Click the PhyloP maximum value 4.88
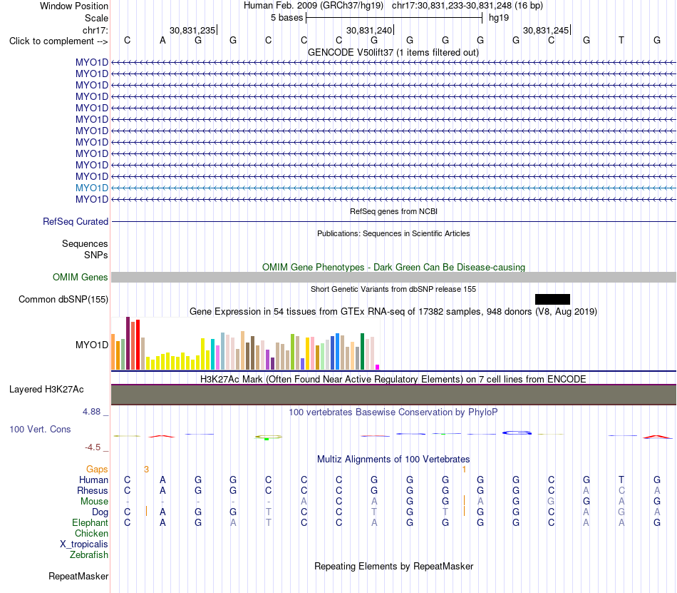Viewport: 677px width, 593px height. coord(91,412)
